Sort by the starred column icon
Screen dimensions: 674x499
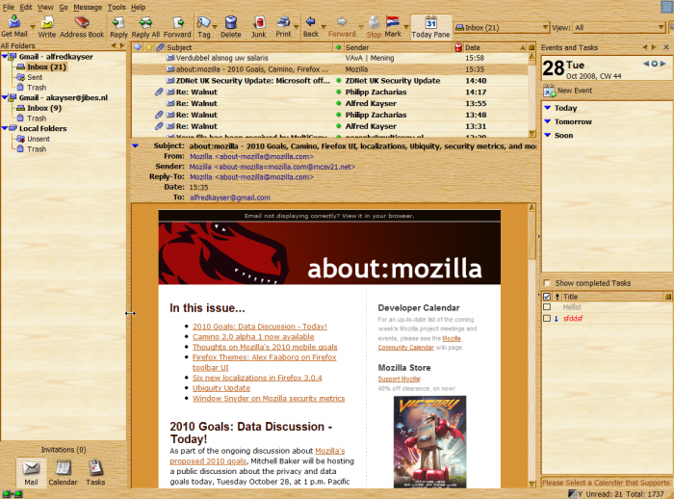(x=148, y=47)
